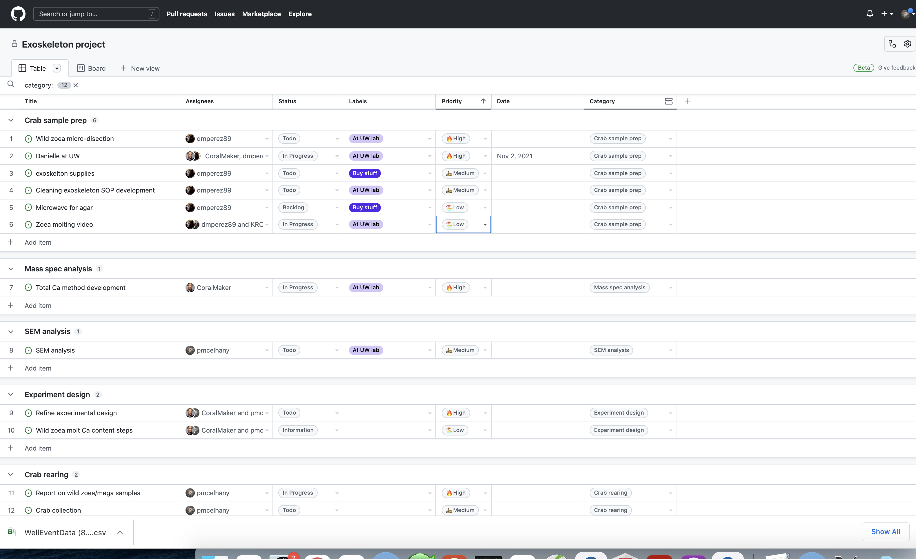The width and height of the screenshot is (916, 559).
Task: Open the notifications bell
Action: [870, 14]
